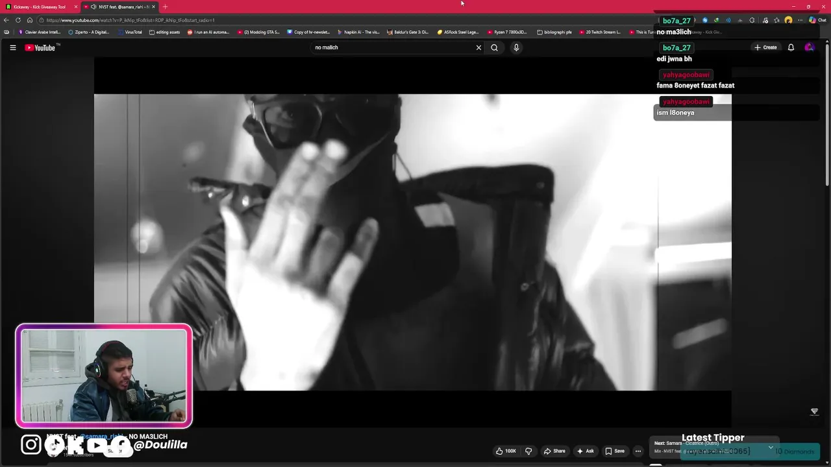Click chat message 'ism l8oneya'
This screenshot has height=467, width=831.
[x=675, y=113]
